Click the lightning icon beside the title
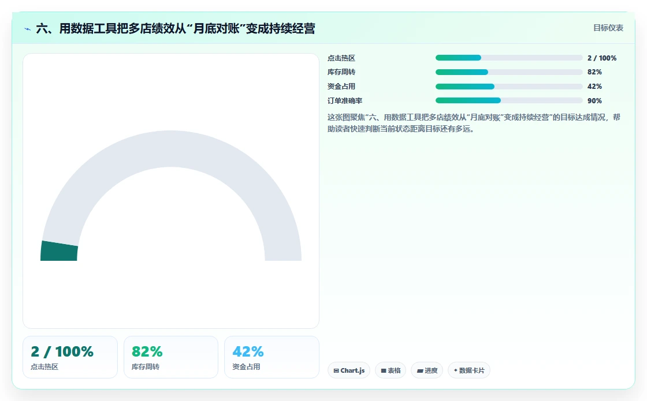 (28, 29)
